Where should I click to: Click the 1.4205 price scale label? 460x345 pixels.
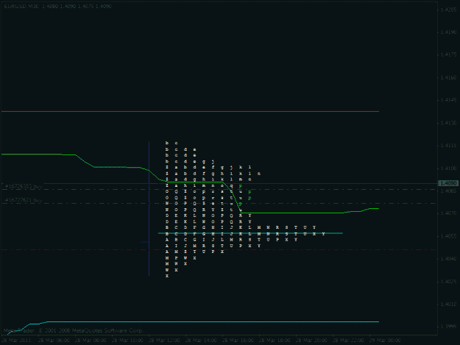coord(448,10)
